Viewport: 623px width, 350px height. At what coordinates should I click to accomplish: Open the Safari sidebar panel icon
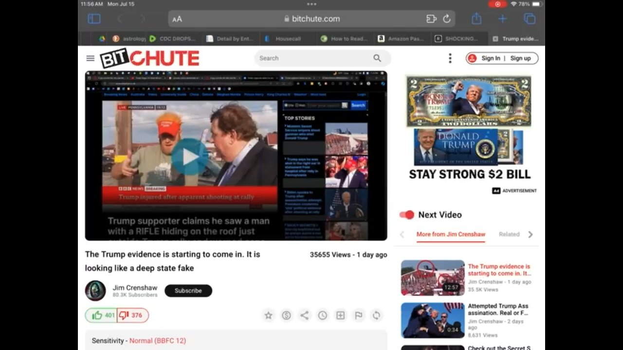click(94, 19)
